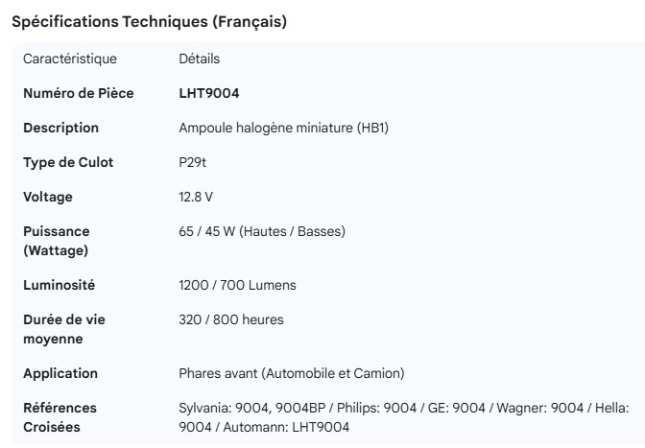Select the Type de Culot label
The width and height of the screenshot is (645, 448).
[68, 162]
